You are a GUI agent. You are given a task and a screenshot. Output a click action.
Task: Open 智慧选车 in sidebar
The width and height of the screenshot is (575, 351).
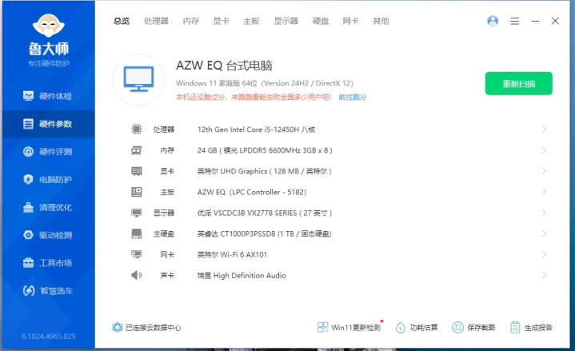coord(48,291)
